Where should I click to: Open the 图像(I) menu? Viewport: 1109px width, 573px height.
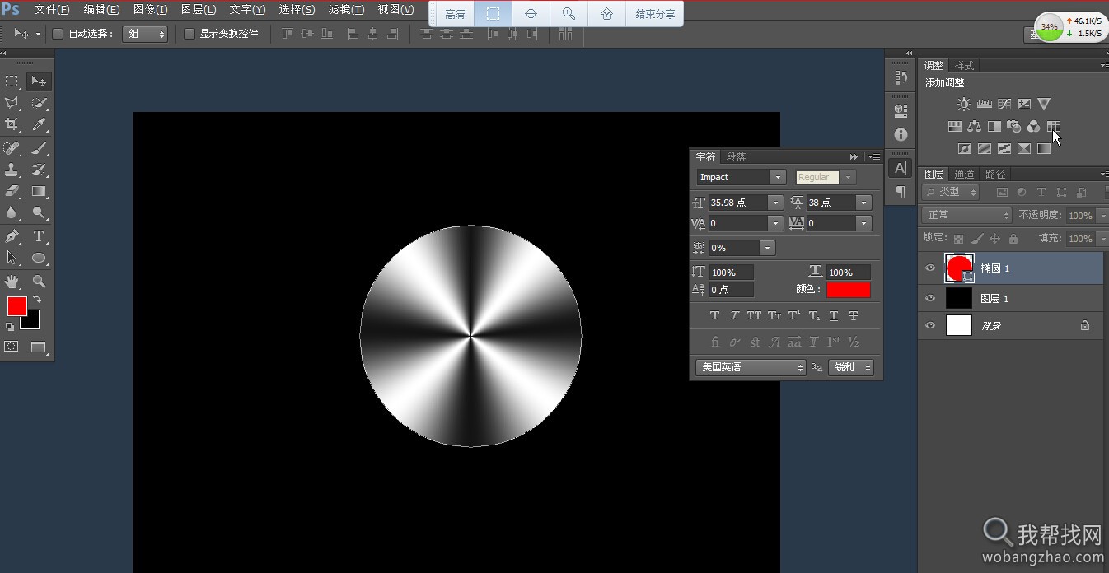click(x=150, y=10)
